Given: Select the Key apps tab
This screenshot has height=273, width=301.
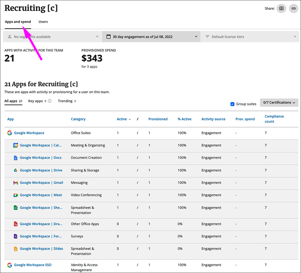Looking at the screenshot, I should click(x=35, y=101).
